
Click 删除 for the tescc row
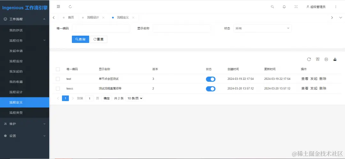[323, 88]
